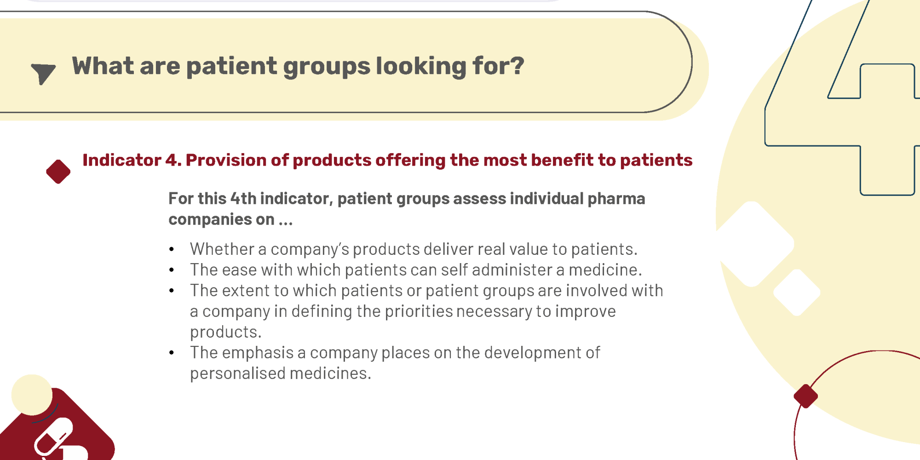Screen dimensions: 920x460
Task: Click the red diamond bullet before Indicator 4
Action: tap(58, 172)
